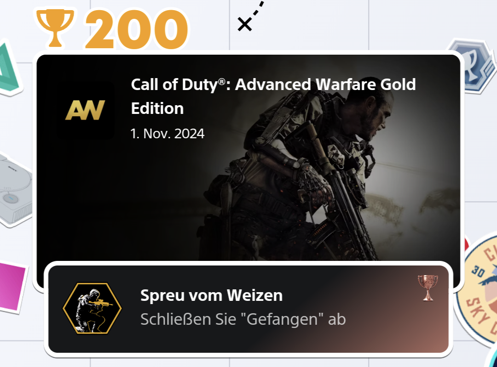497x367 pixels.
Task: Open the AW game logo icon
Action: pyautogui.click(x=85, y=110)
